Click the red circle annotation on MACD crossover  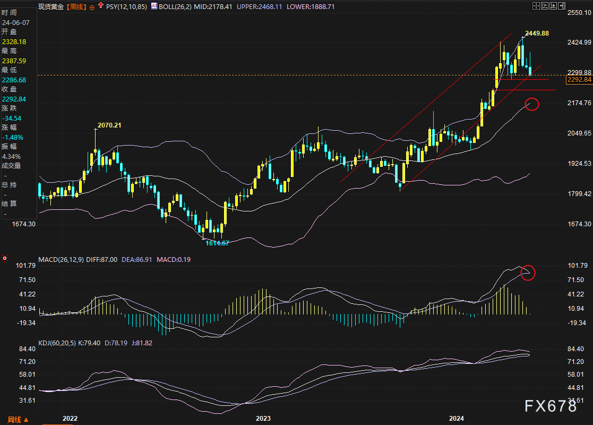point(527,273)
